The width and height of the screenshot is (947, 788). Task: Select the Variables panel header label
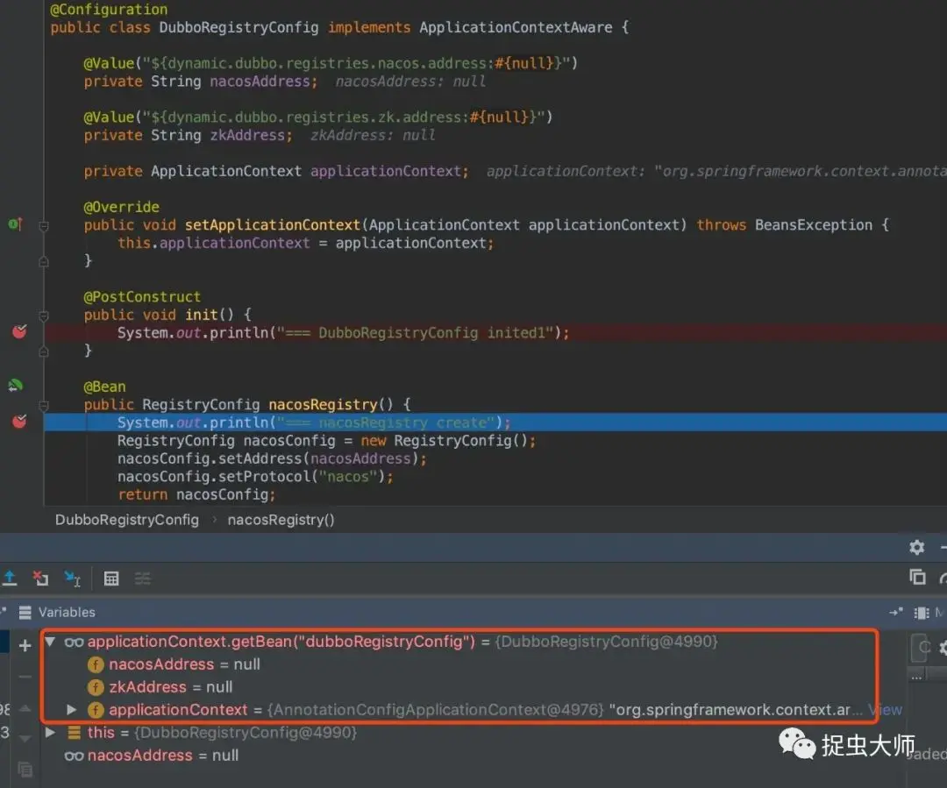point(67,613)
